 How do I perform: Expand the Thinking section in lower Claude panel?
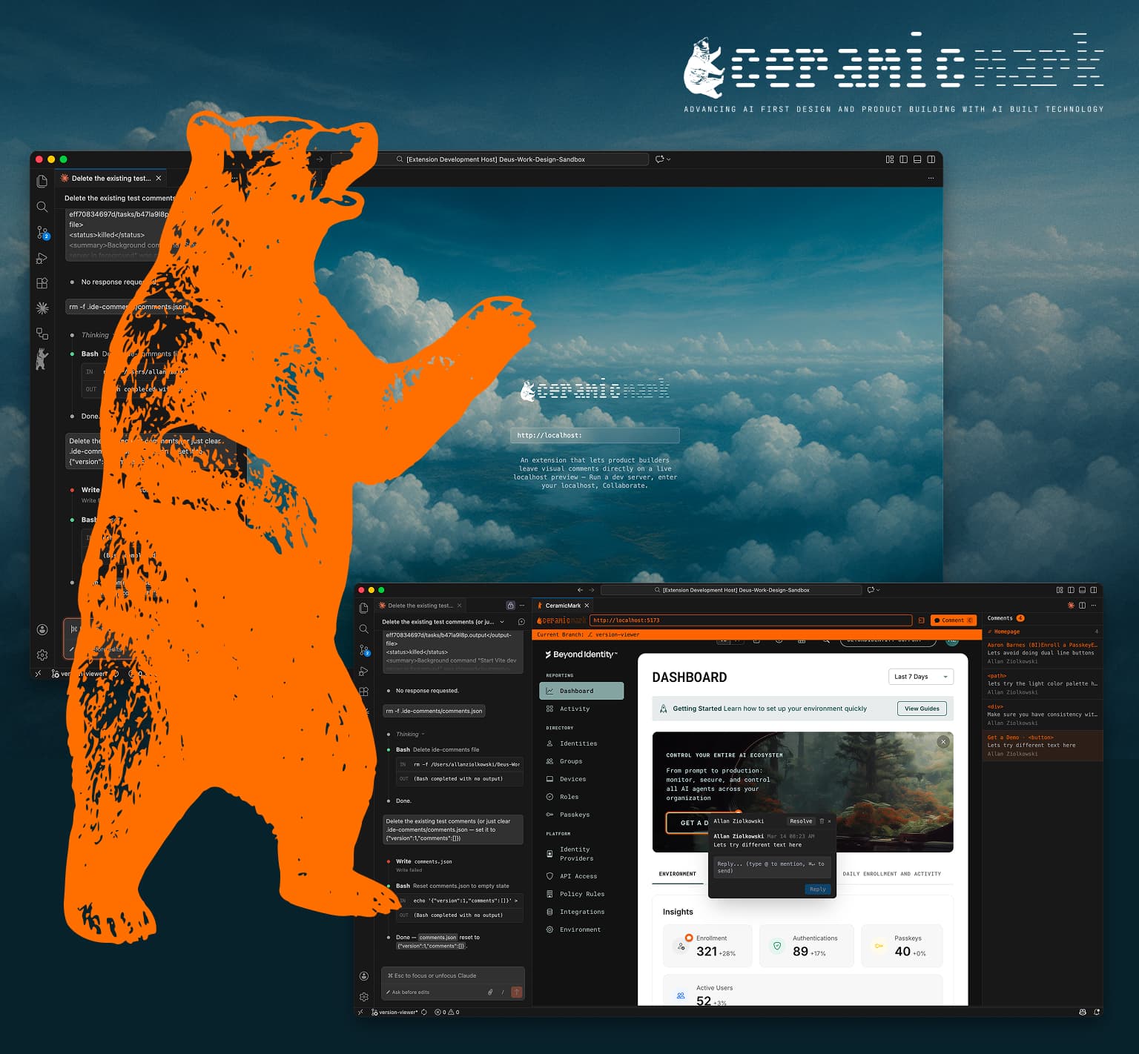409,735
